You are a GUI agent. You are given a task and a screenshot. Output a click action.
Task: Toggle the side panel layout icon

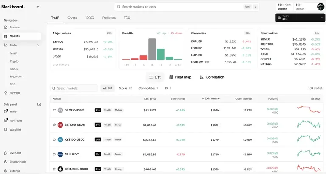click(x=39, y=104)
